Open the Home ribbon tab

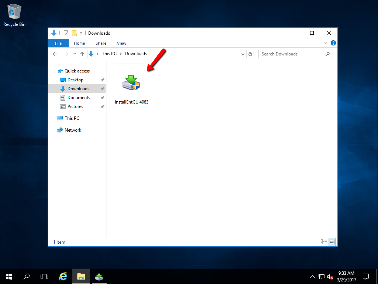(x=79, y=43)
